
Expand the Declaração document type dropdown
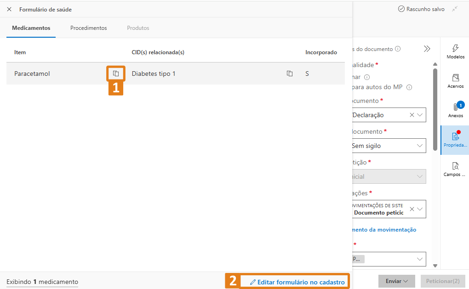[420, 115]
